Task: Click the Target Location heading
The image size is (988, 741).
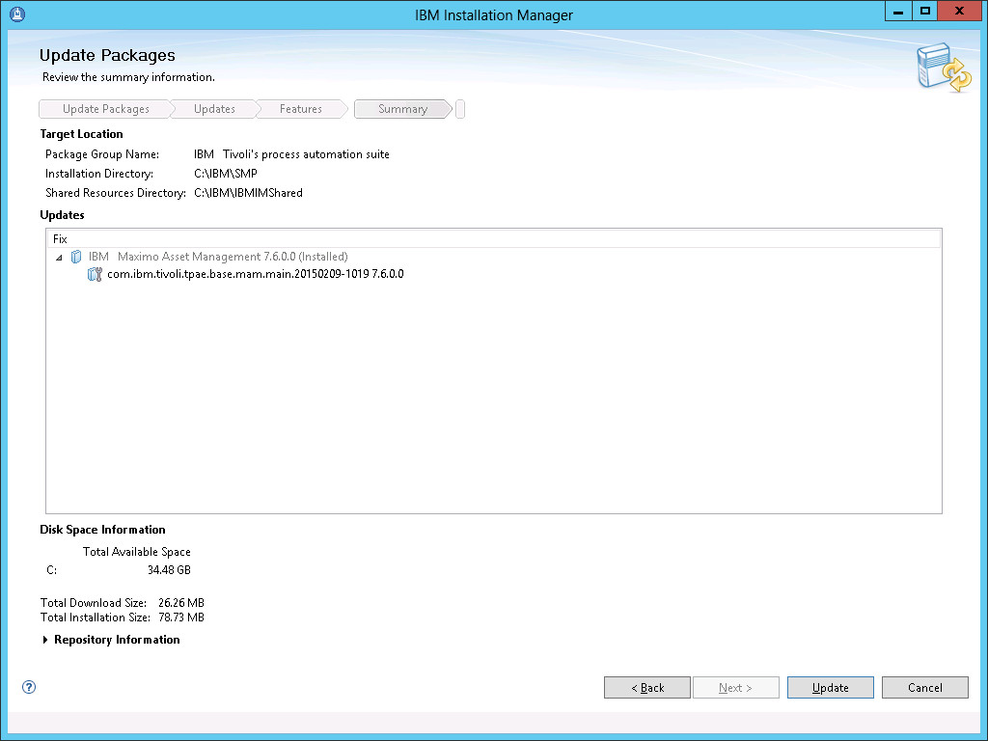Action: (81, 134)
